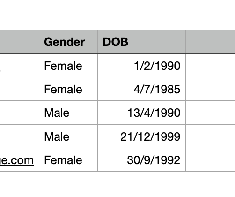Select the 21/12/1999 date cell
The width and height of the screenshot is (235, 197).
coord(142,136)
